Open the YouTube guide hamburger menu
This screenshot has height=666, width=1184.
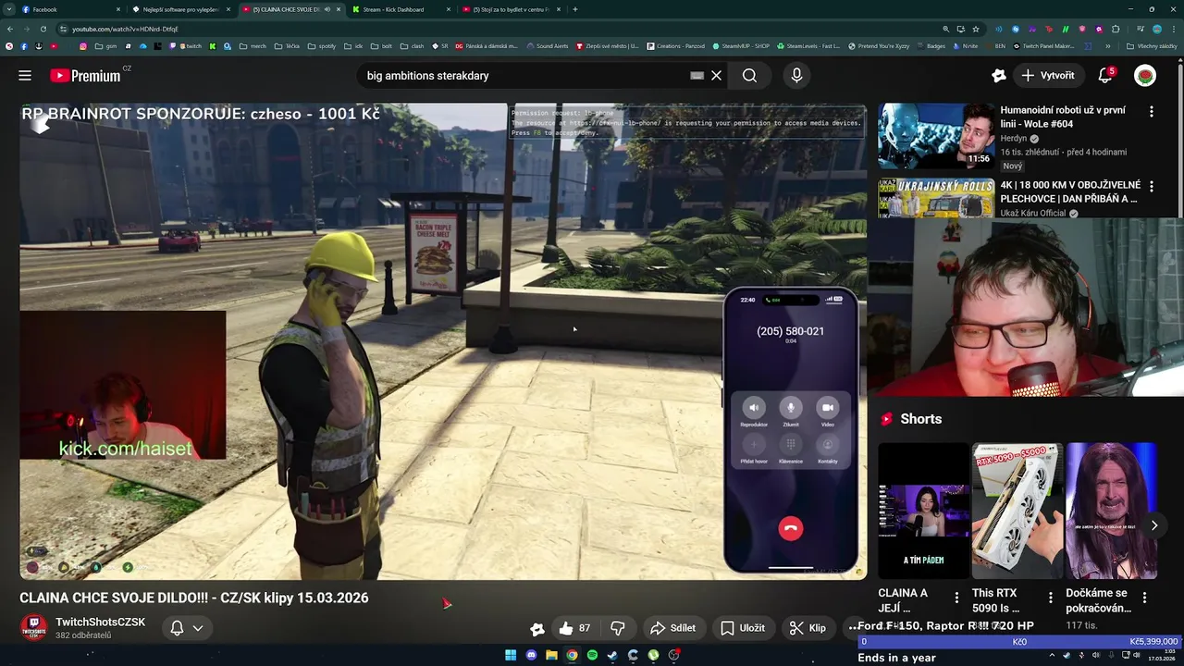point(25,76)
